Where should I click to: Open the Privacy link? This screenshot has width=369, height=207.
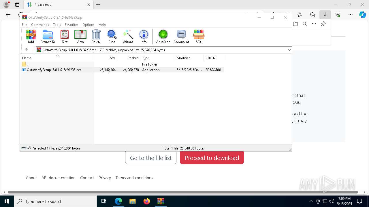[x=105, y=178]
